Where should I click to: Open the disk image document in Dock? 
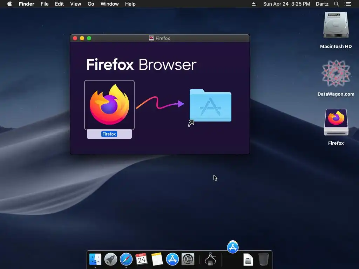tap(248, 260)
